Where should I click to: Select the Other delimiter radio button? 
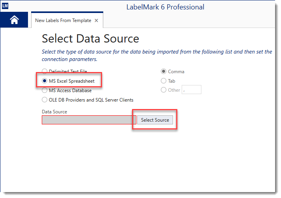point(164,90)
